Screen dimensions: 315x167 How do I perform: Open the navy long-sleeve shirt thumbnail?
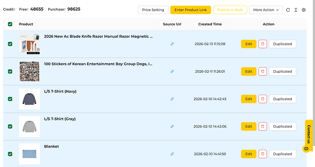pyautogui.click(x=30, y=99)
